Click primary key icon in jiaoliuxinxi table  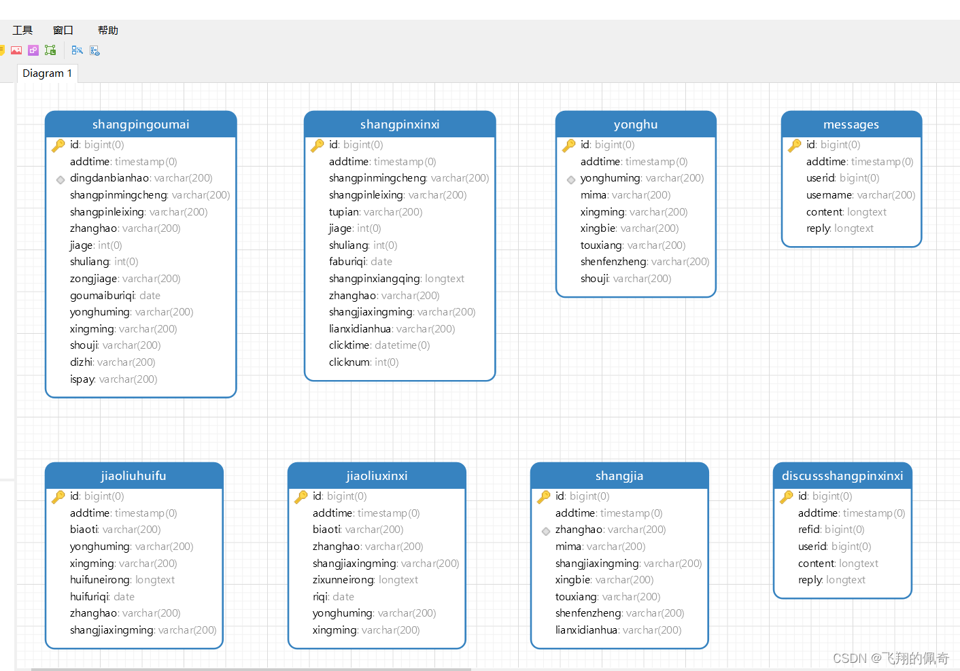301,496
